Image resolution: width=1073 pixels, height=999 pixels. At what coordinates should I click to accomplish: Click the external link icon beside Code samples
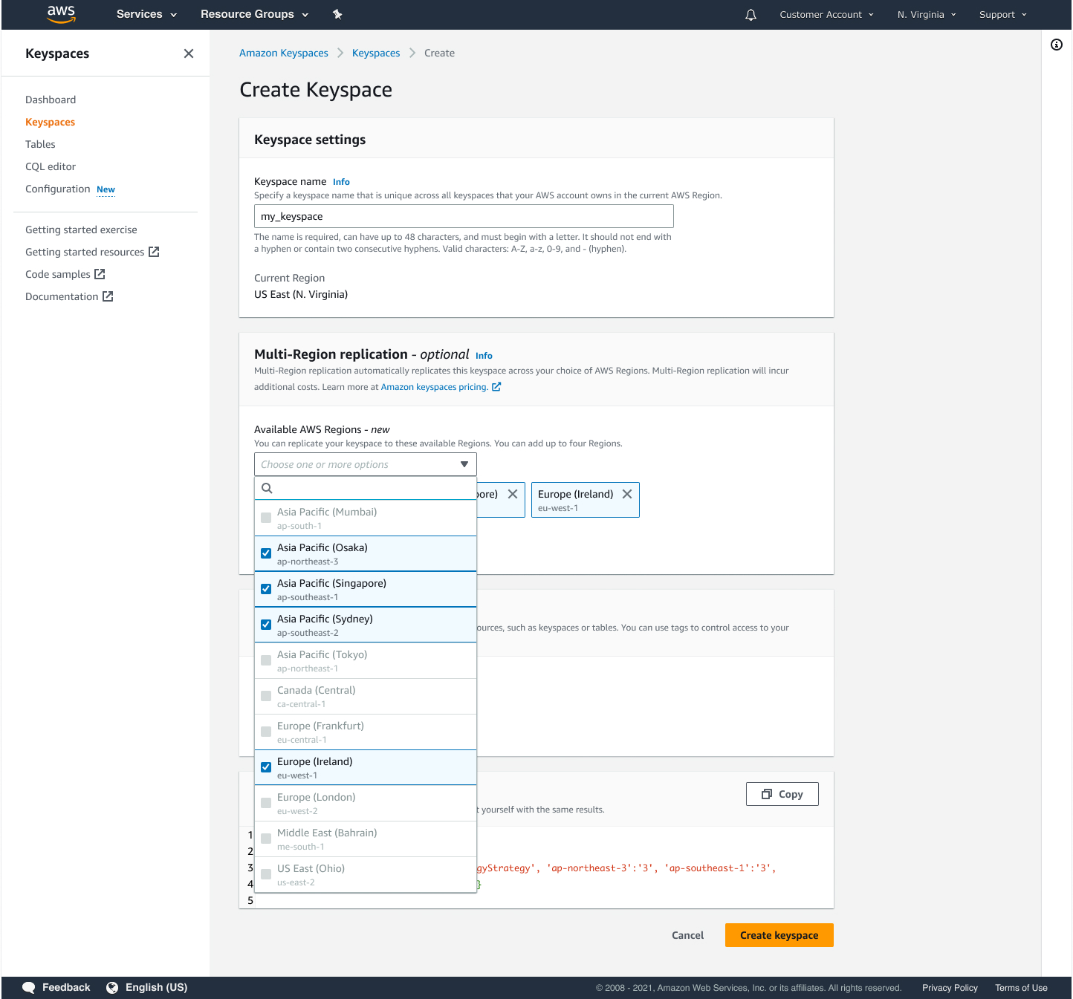pos(99,274)
